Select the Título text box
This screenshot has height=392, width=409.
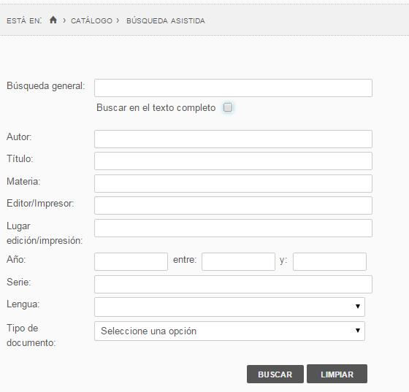pos(233,161)
